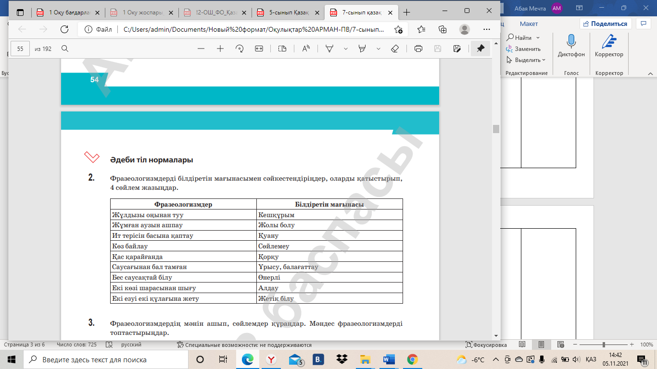Open the Page view icon in PDF toolbar
The width and height of the screenshot is (657, 369).
[282, 49]
